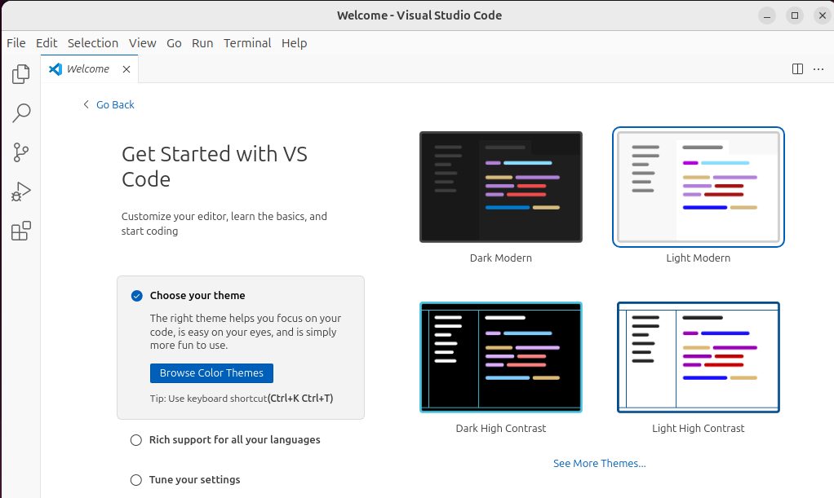Image resolution: width=834 pixels, height=498 pixels.
Task: Click the Choose your theme heading
Action: point(197,296)
